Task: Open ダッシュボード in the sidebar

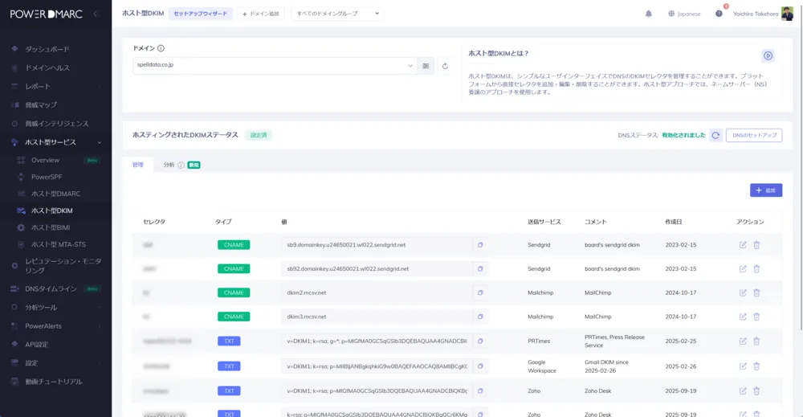Action: [47, 49]
